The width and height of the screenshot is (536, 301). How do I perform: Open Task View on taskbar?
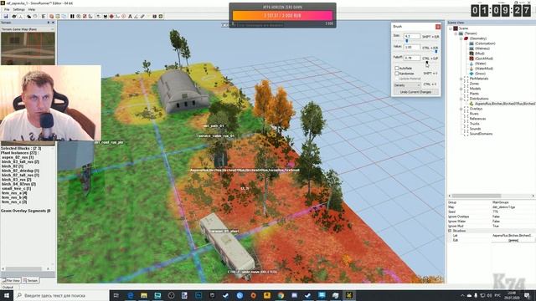[x=116, y=295]
